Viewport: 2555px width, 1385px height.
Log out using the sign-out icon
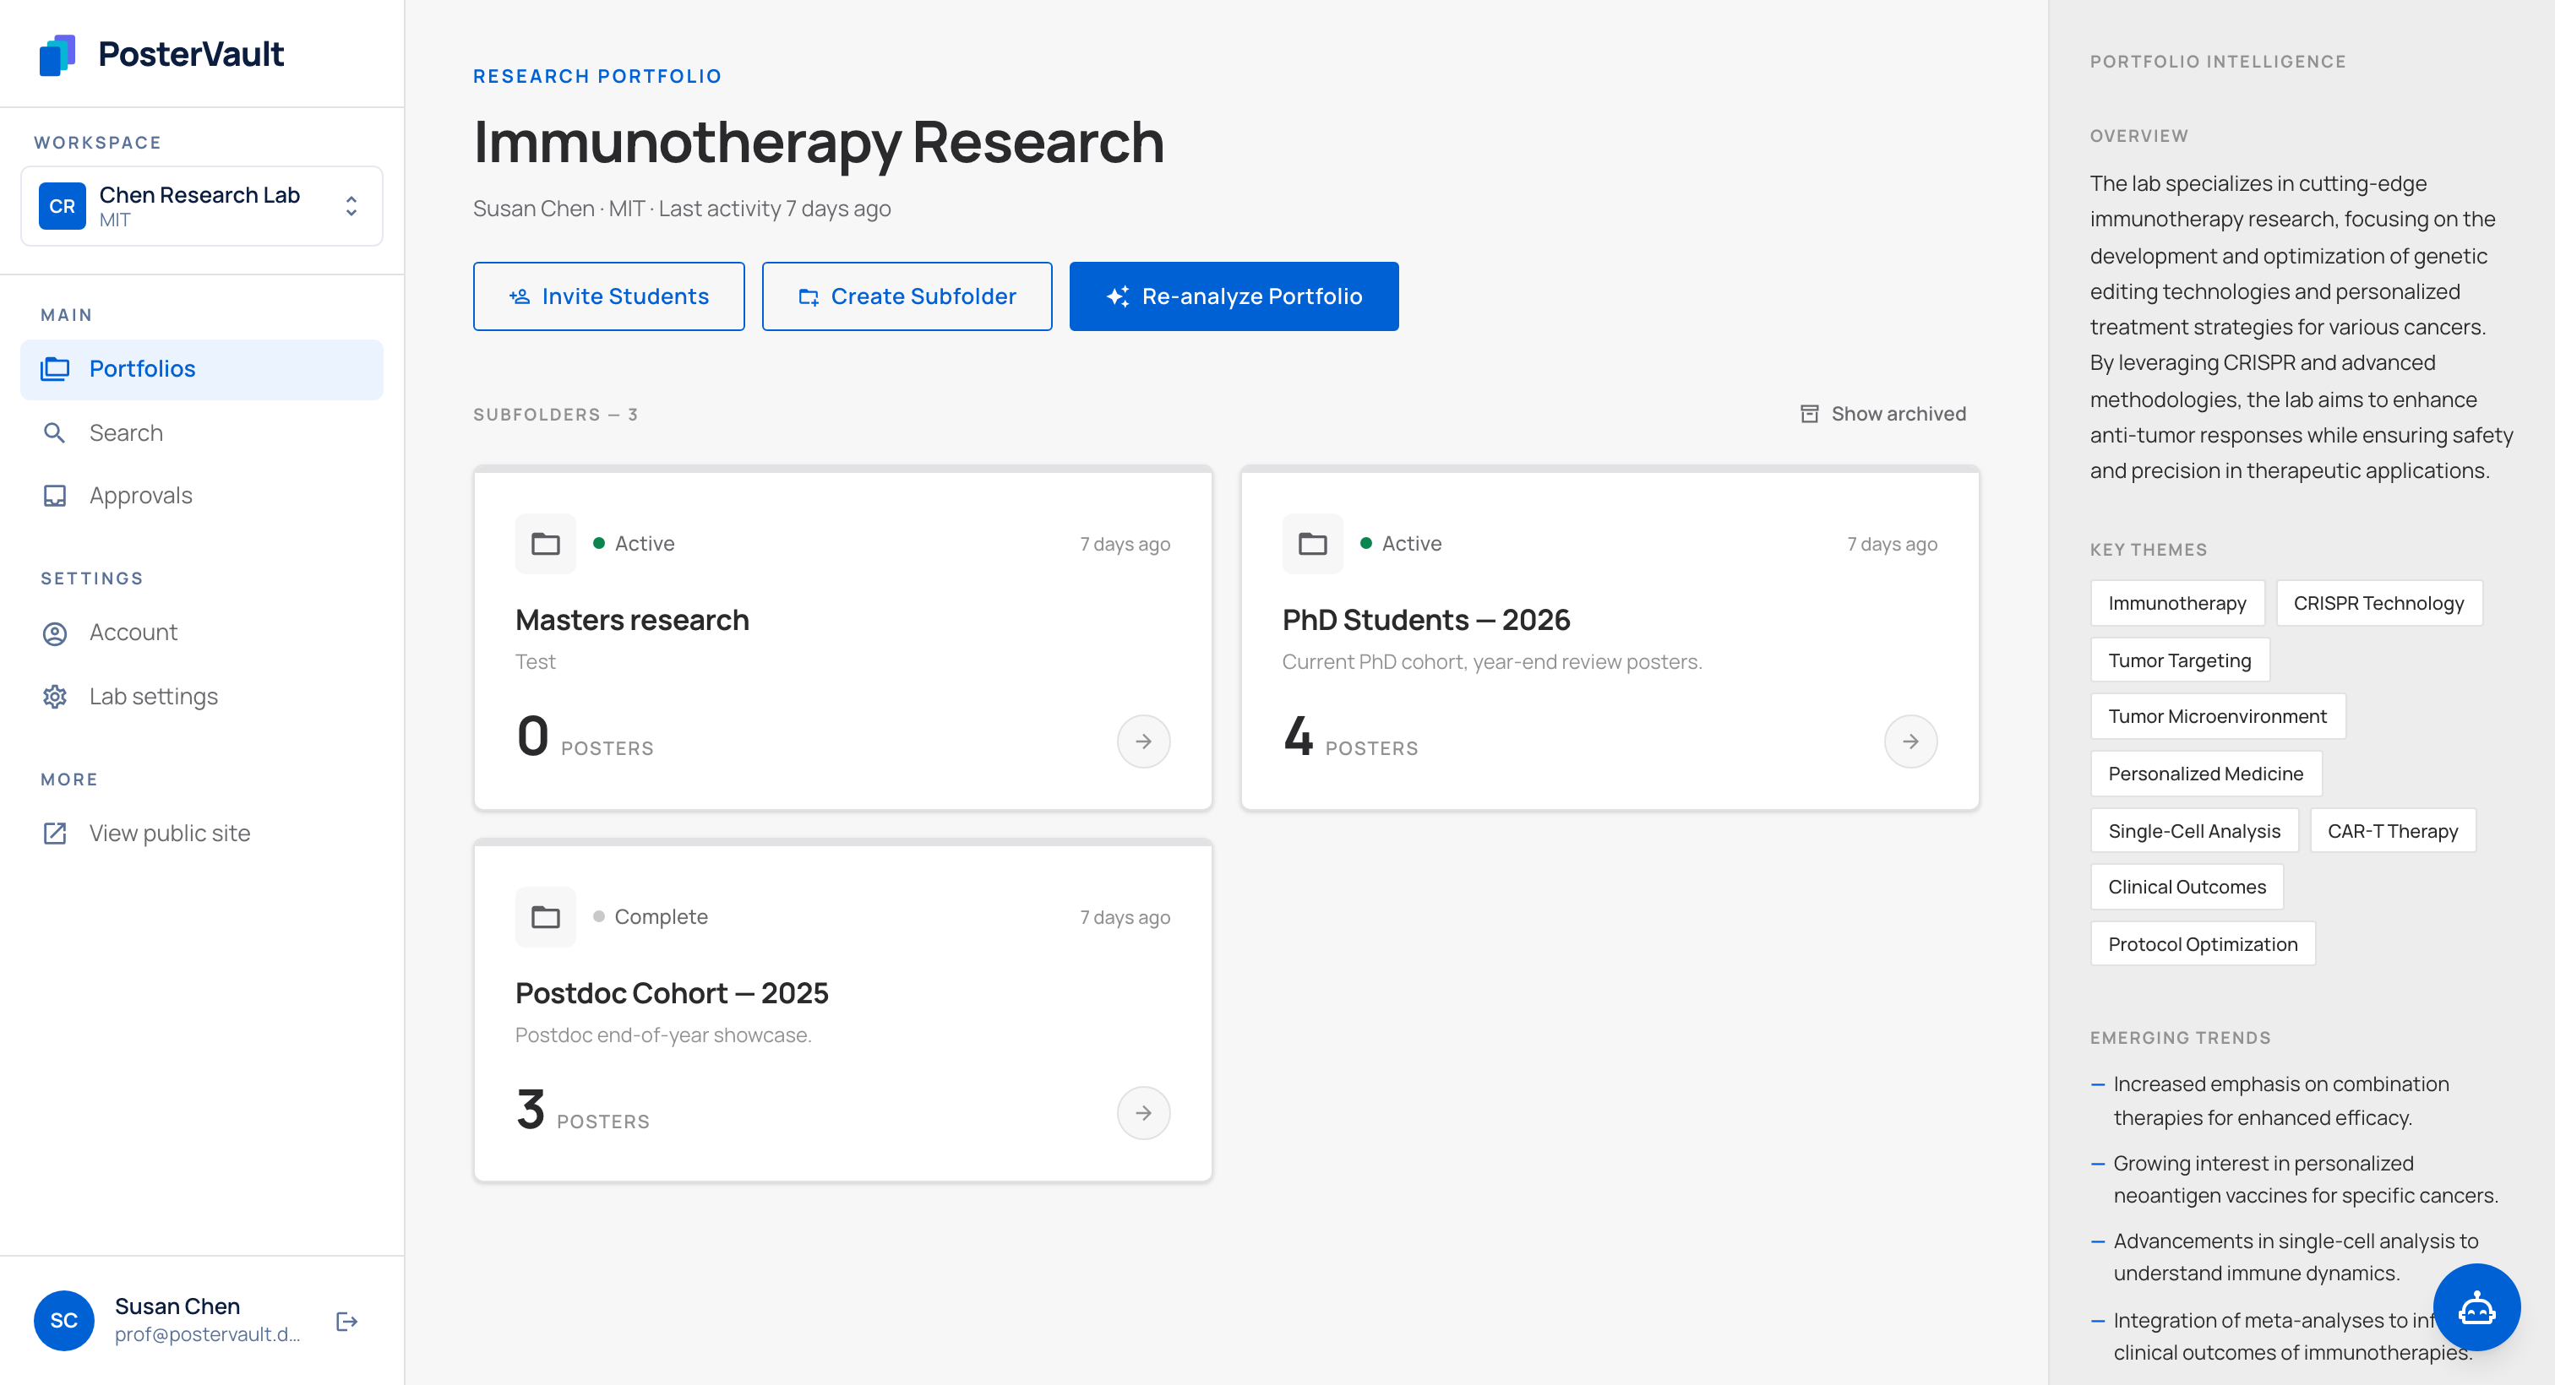pyautogui.click(x=346, y=1321)
